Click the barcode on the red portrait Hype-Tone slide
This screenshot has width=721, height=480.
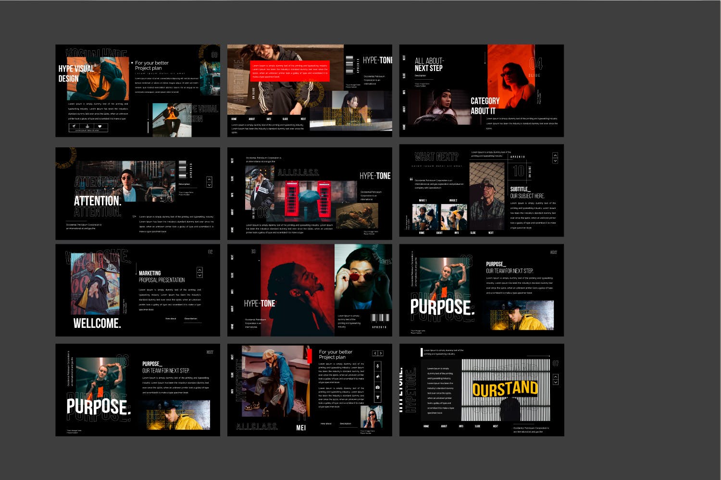click(x=380, y=318)
